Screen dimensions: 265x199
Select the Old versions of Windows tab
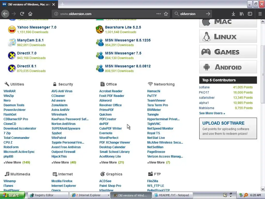tap(29, 4)
